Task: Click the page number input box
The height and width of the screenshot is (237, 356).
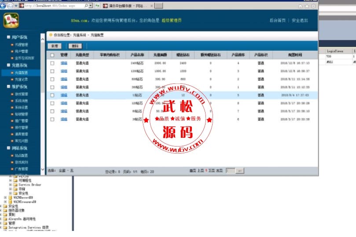Action: [230, 171]
